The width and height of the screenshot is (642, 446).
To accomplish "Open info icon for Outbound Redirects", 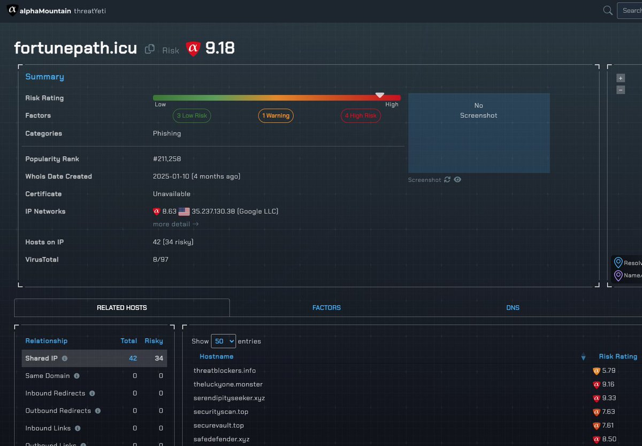I will [98, 411].
